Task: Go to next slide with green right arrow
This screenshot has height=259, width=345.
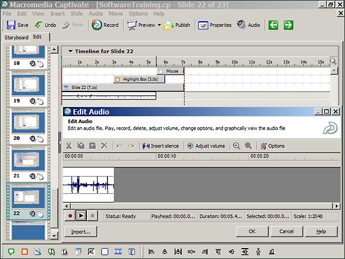Action: (x=289, y=25)
